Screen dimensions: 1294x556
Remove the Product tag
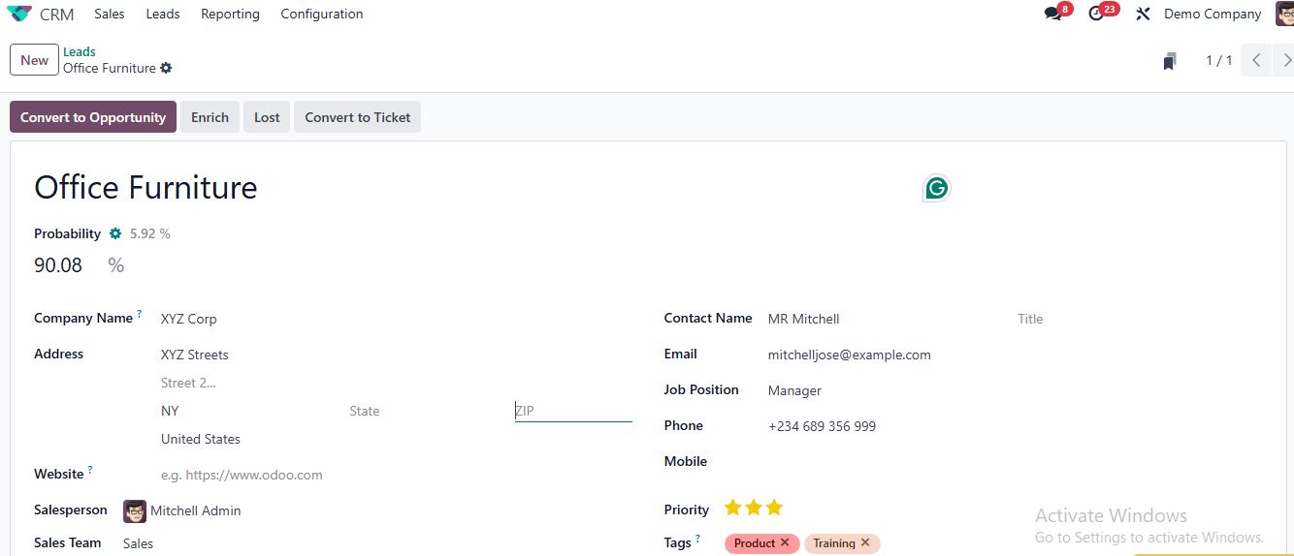coord(785,542)
